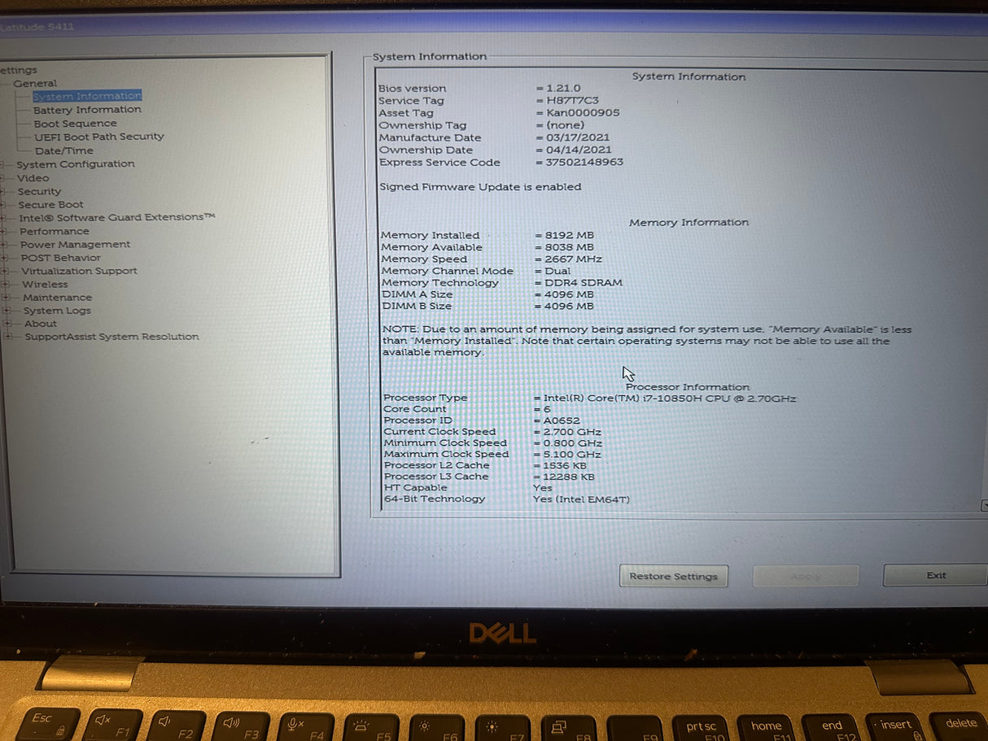This screenshot has height=741, width=988.
Task: Select Date/Time in the tree
Action: (x=64, y=150)
